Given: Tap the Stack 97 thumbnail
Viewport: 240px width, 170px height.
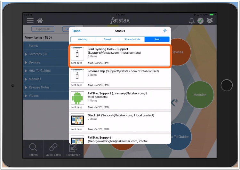Looking at the screenshot, I should (x=77, y=120).
